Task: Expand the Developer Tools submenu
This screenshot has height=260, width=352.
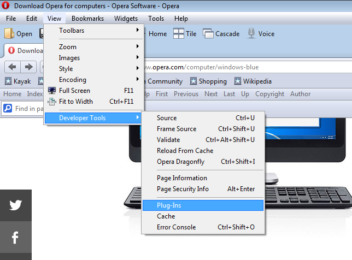Action: [x=94, y=118]
